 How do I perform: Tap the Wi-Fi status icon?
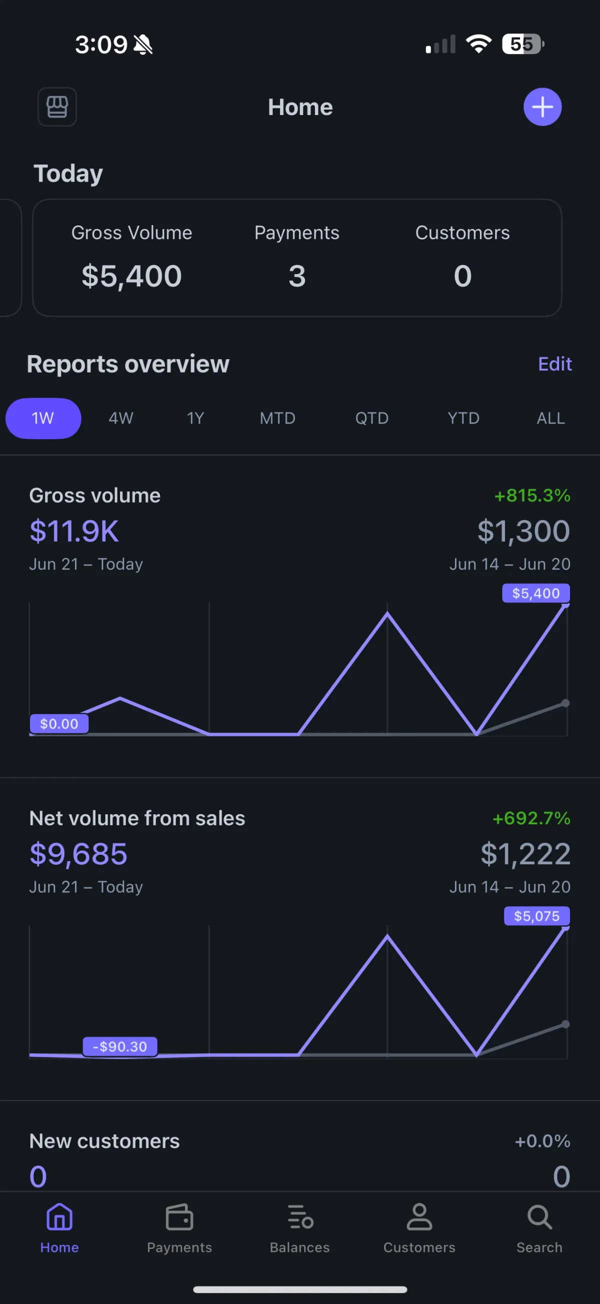pos(478,44)
